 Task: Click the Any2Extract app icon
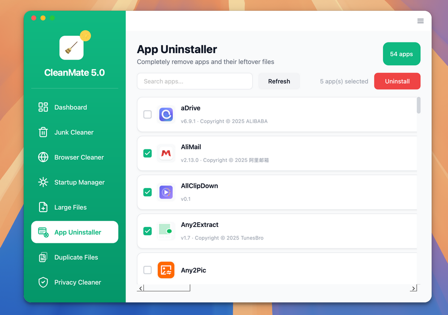coord(166,231)
